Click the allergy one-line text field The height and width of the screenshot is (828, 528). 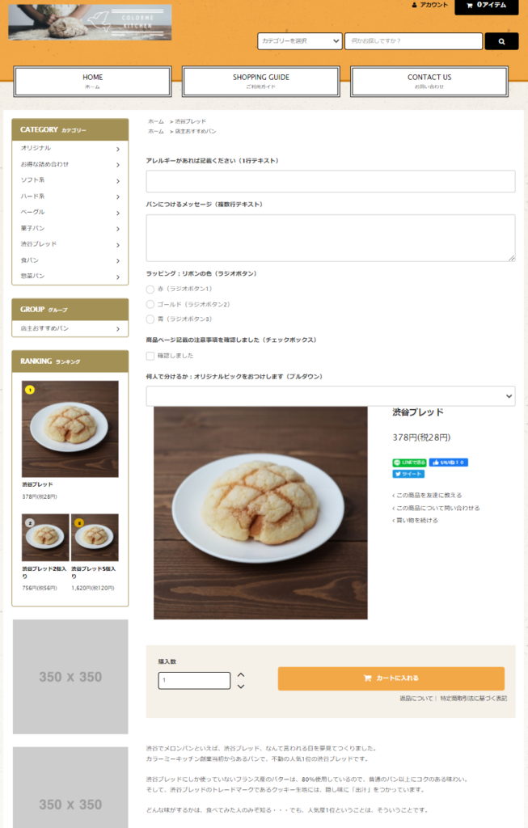click(331, 181)
